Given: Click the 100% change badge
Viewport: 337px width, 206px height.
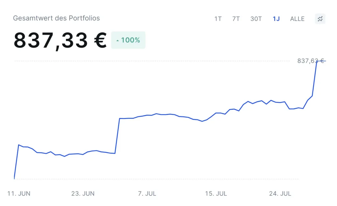Looking at the screenshot, I should tap(128, 40).
